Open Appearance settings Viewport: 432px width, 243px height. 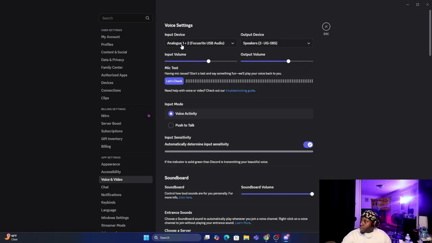[110, 164]
